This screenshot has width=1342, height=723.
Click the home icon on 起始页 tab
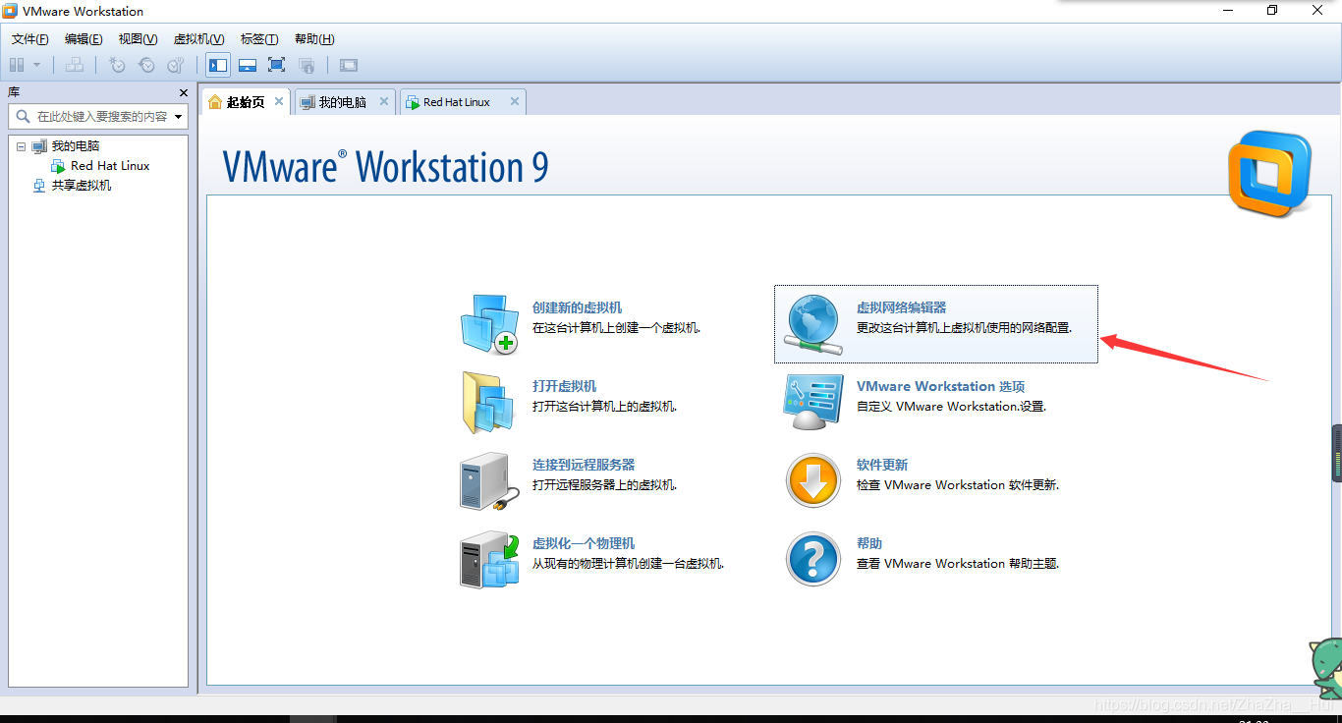pos(215,101)
